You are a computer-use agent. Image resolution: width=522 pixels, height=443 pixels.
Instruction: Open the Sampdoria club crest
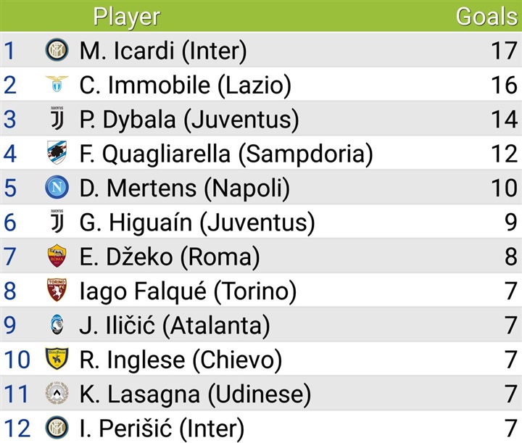pos(57,153)
